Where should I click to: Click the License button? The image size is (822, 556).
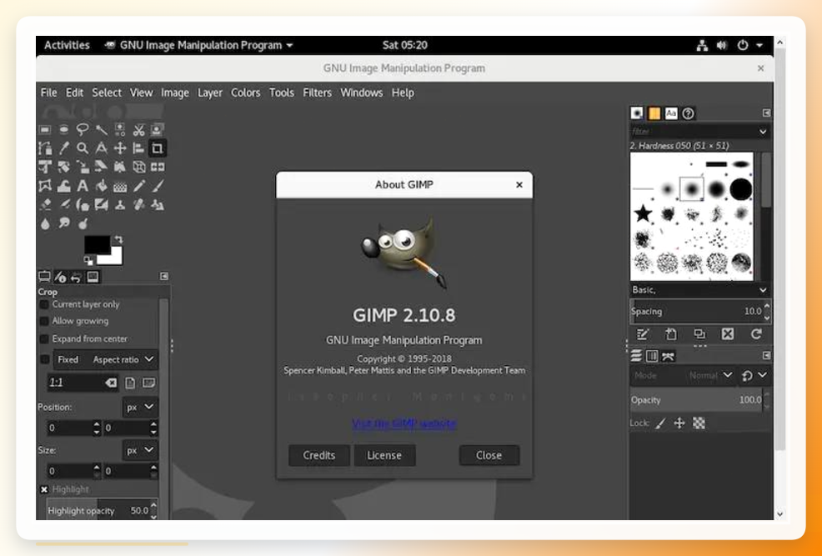[x=384, y=455]
